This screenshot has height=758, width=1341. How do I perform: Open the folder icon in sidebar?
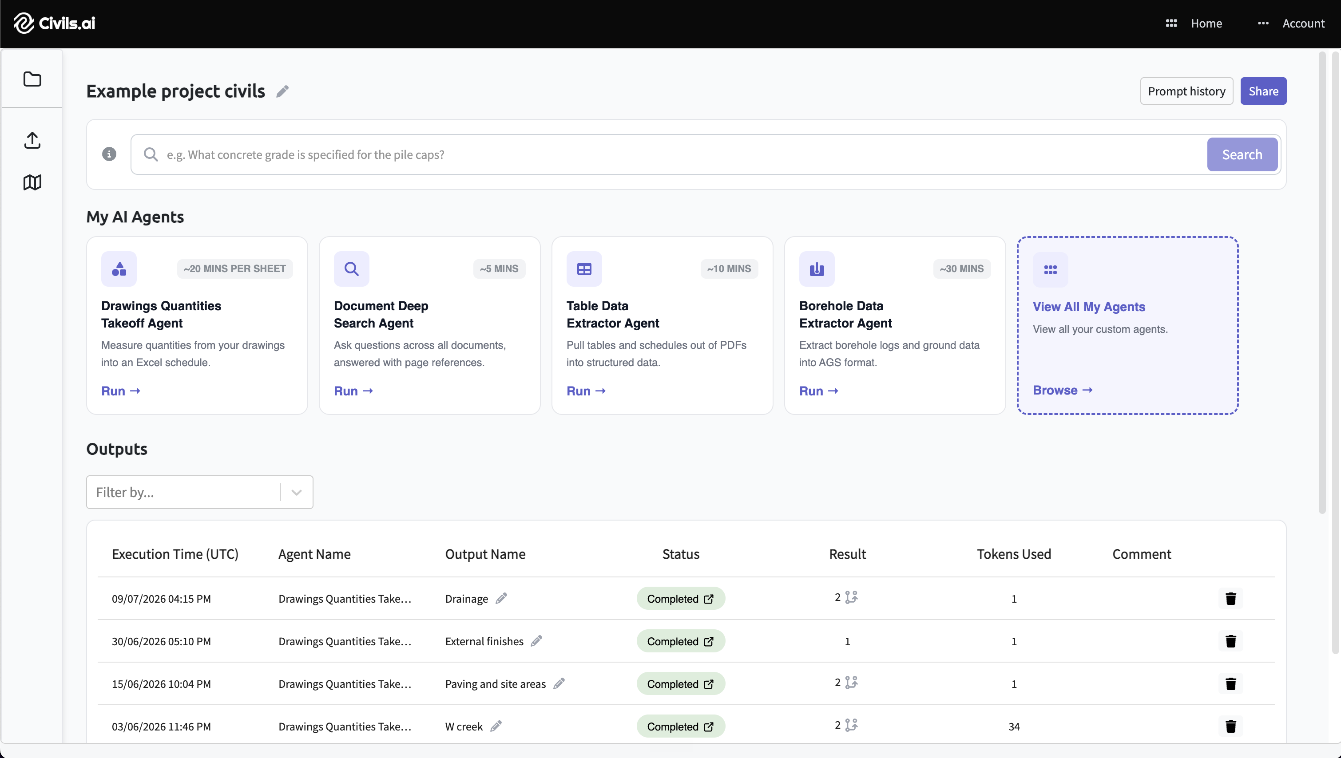pos(32,79)
